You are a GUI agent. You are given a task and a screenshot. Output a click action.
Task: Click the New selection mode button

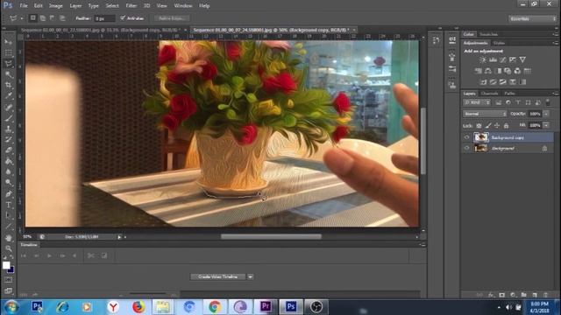[33, 17]
